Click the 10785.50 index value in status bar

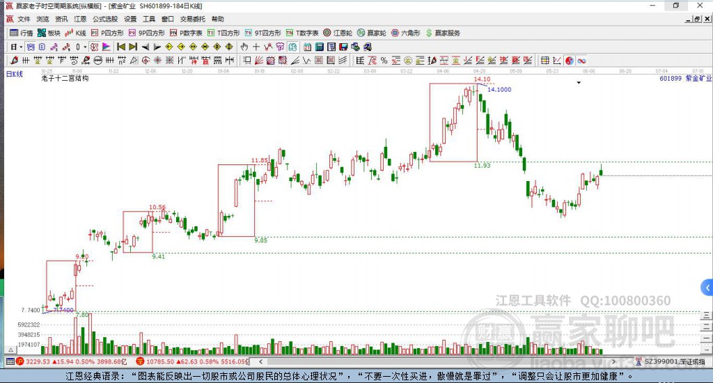[160, 361]
